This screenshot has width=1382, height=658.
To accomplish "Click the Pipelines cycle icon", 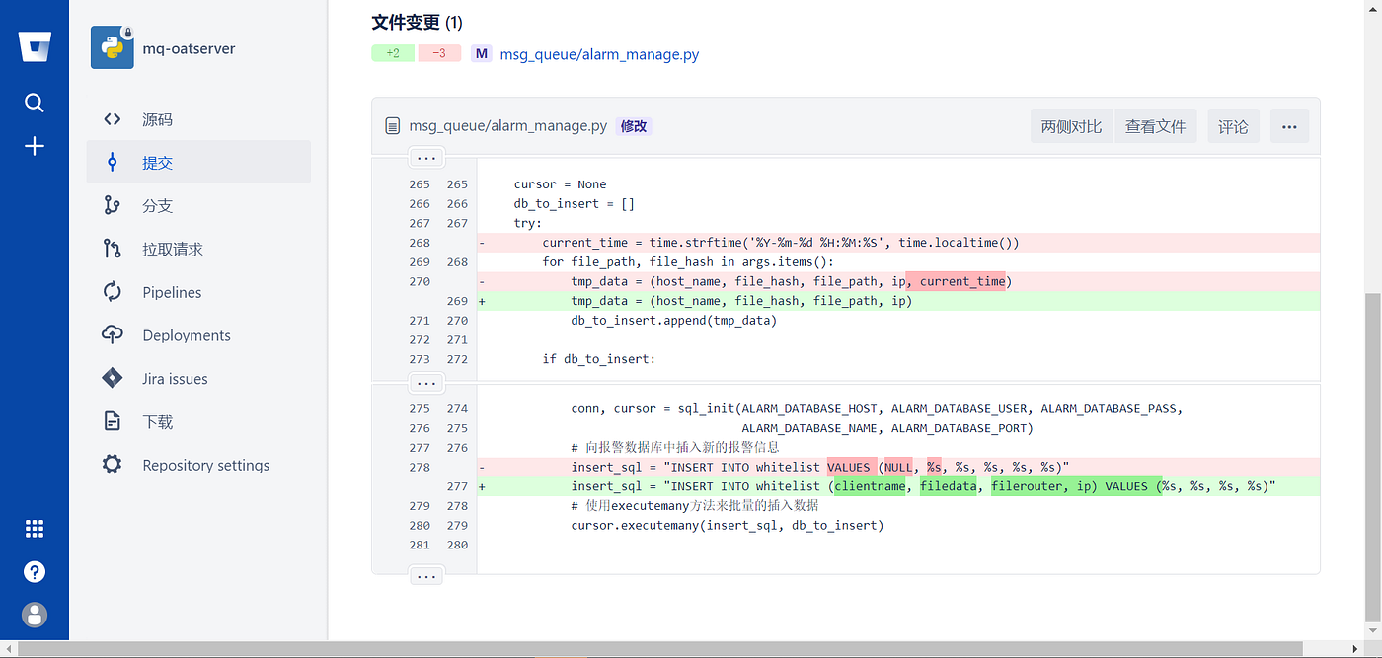I will [x=113, y=292].
